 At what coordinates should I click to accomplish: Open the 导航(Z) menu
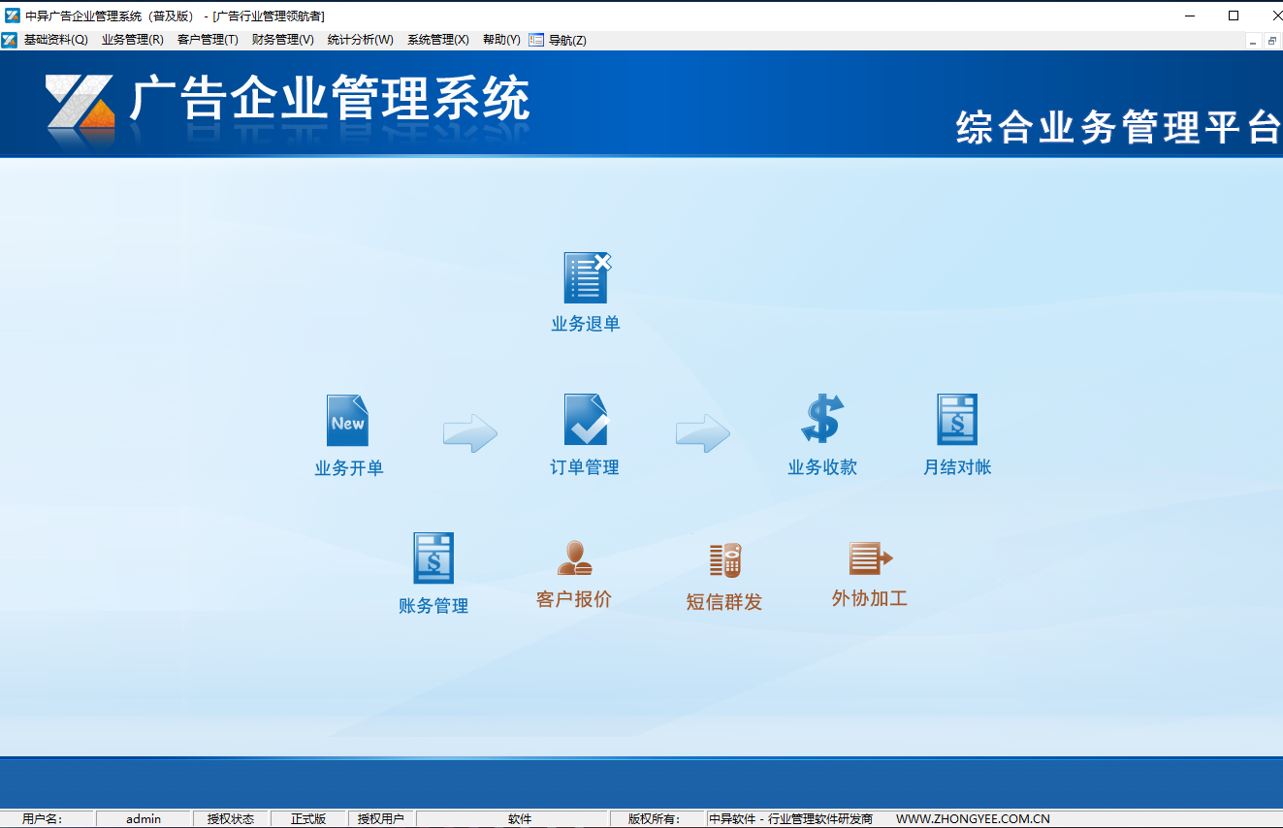tap(567, 40)
